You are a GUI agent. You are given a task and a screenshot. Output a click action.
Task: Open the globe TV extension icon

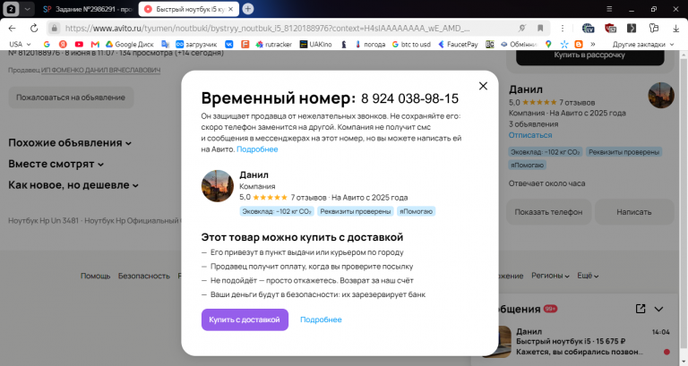click(x=588, y=29)
